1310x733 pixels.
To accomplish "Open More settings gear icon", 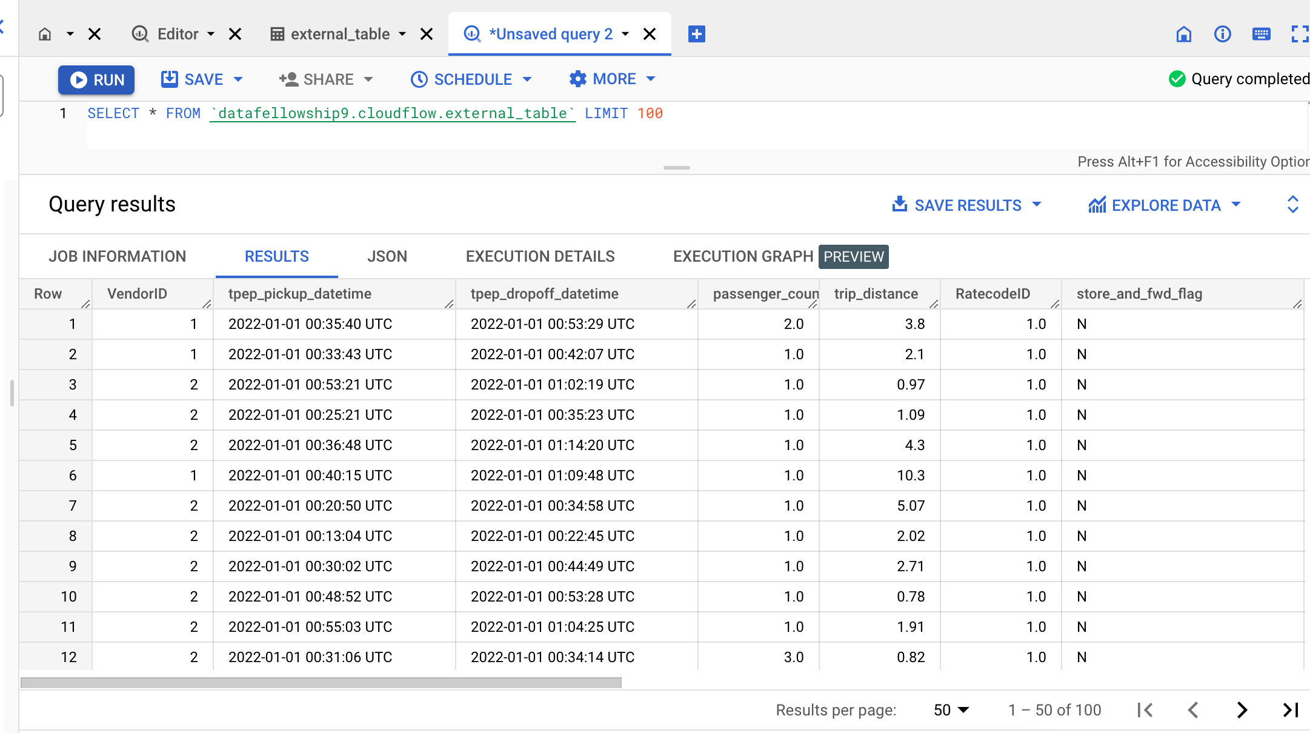I will 577,79.
